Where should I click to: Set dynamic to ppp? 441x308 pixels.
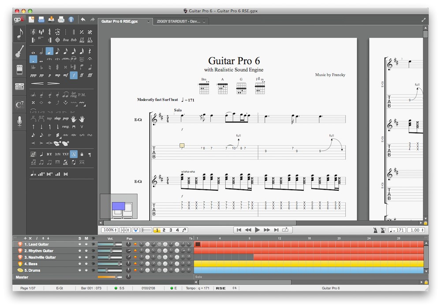(33, 75)
